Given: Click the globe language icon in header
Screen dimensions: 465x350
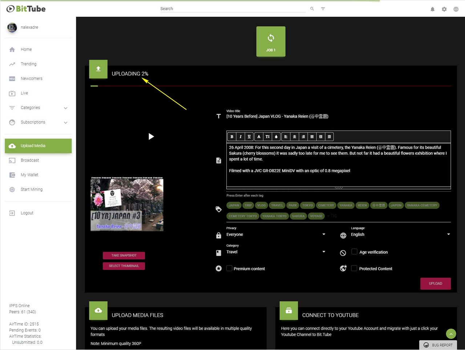Looking at the screenshot, I should 456,9.
